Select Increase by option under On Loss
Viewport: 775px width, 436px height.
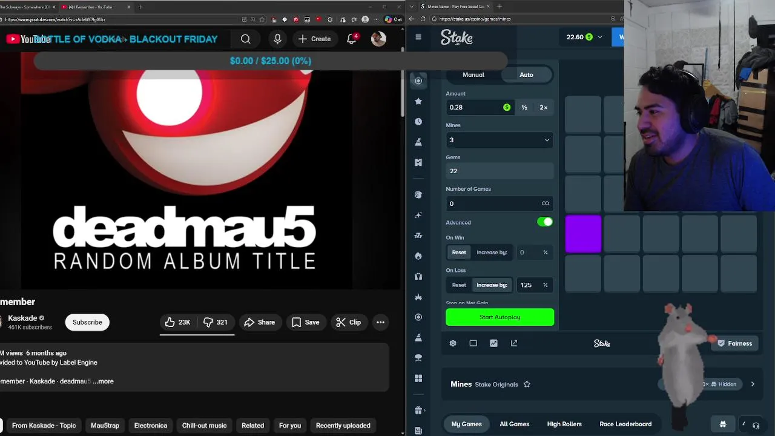coord(492,285)
